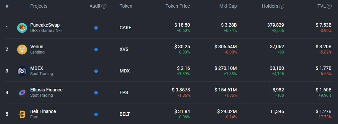Click the audit dot for Belt Finance

click(96, 114)
